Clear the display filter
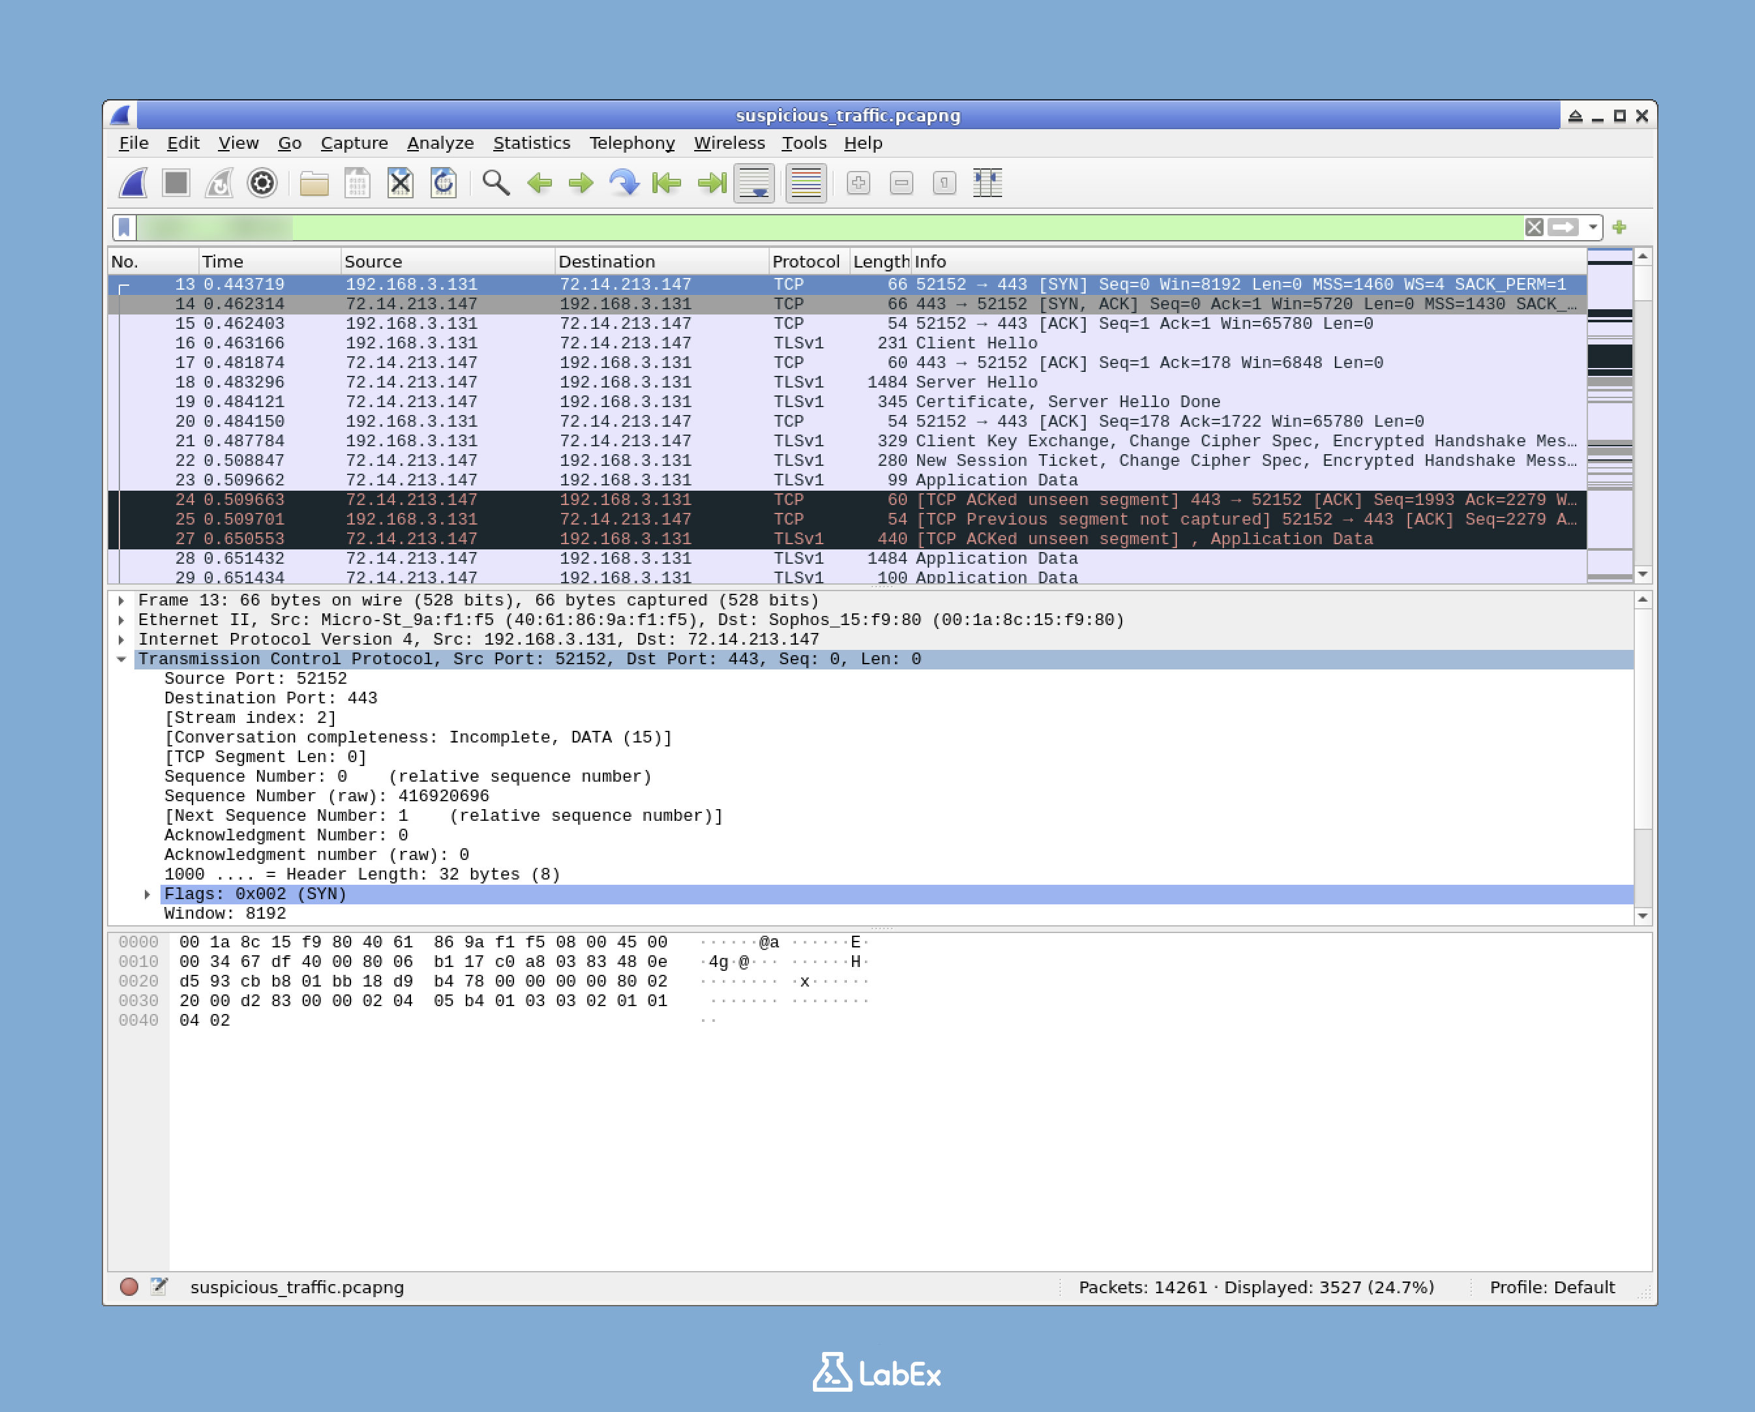 [x=1535, y=226]
